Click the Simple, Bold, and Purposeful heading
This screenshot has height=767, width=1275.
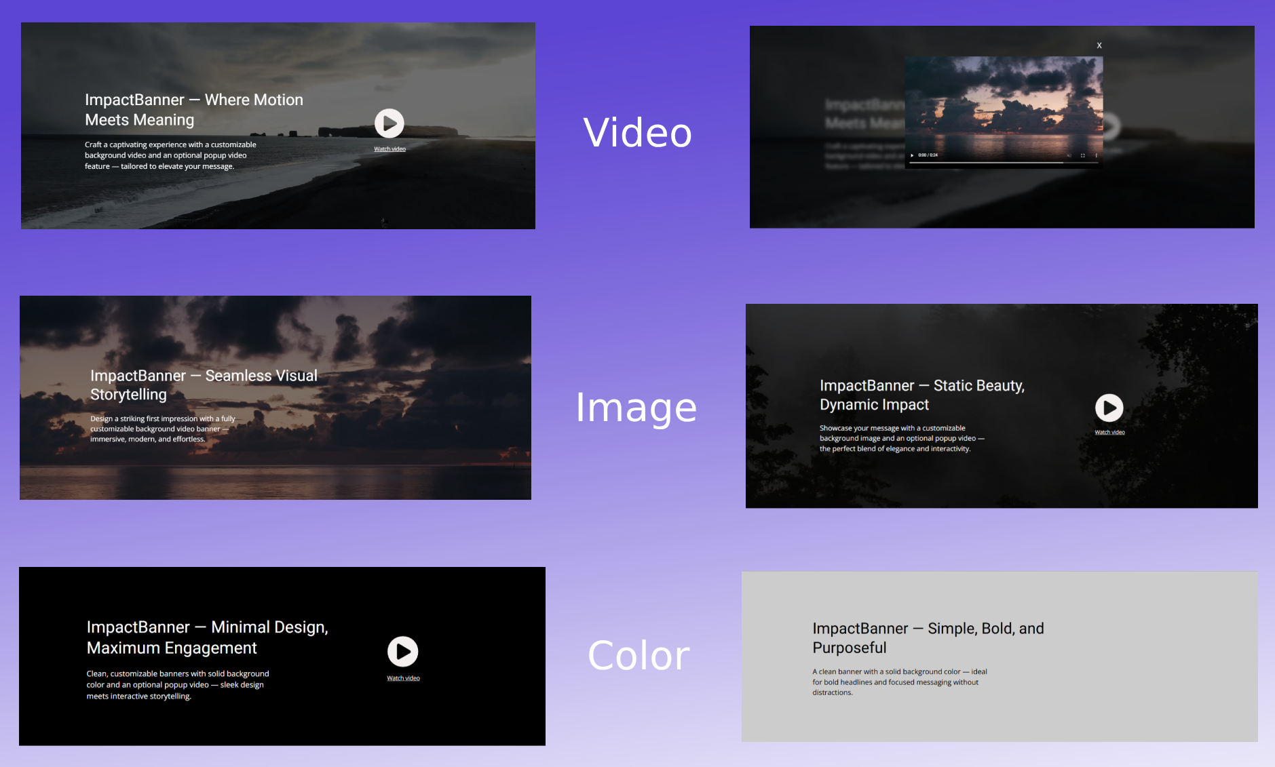pos(928,637)
